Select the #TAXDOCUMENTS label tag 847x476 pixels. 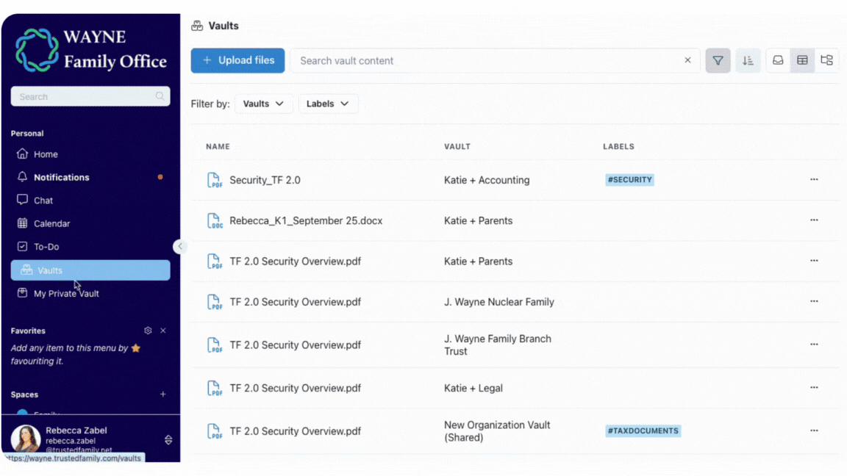pyautogui.click(x=643, y=431)
